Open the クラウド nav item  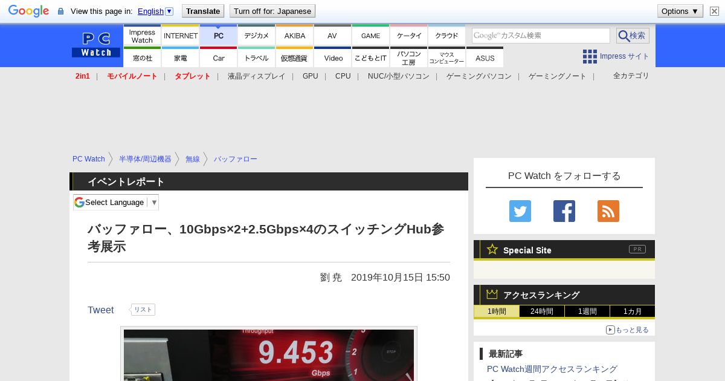coord(447,36)
